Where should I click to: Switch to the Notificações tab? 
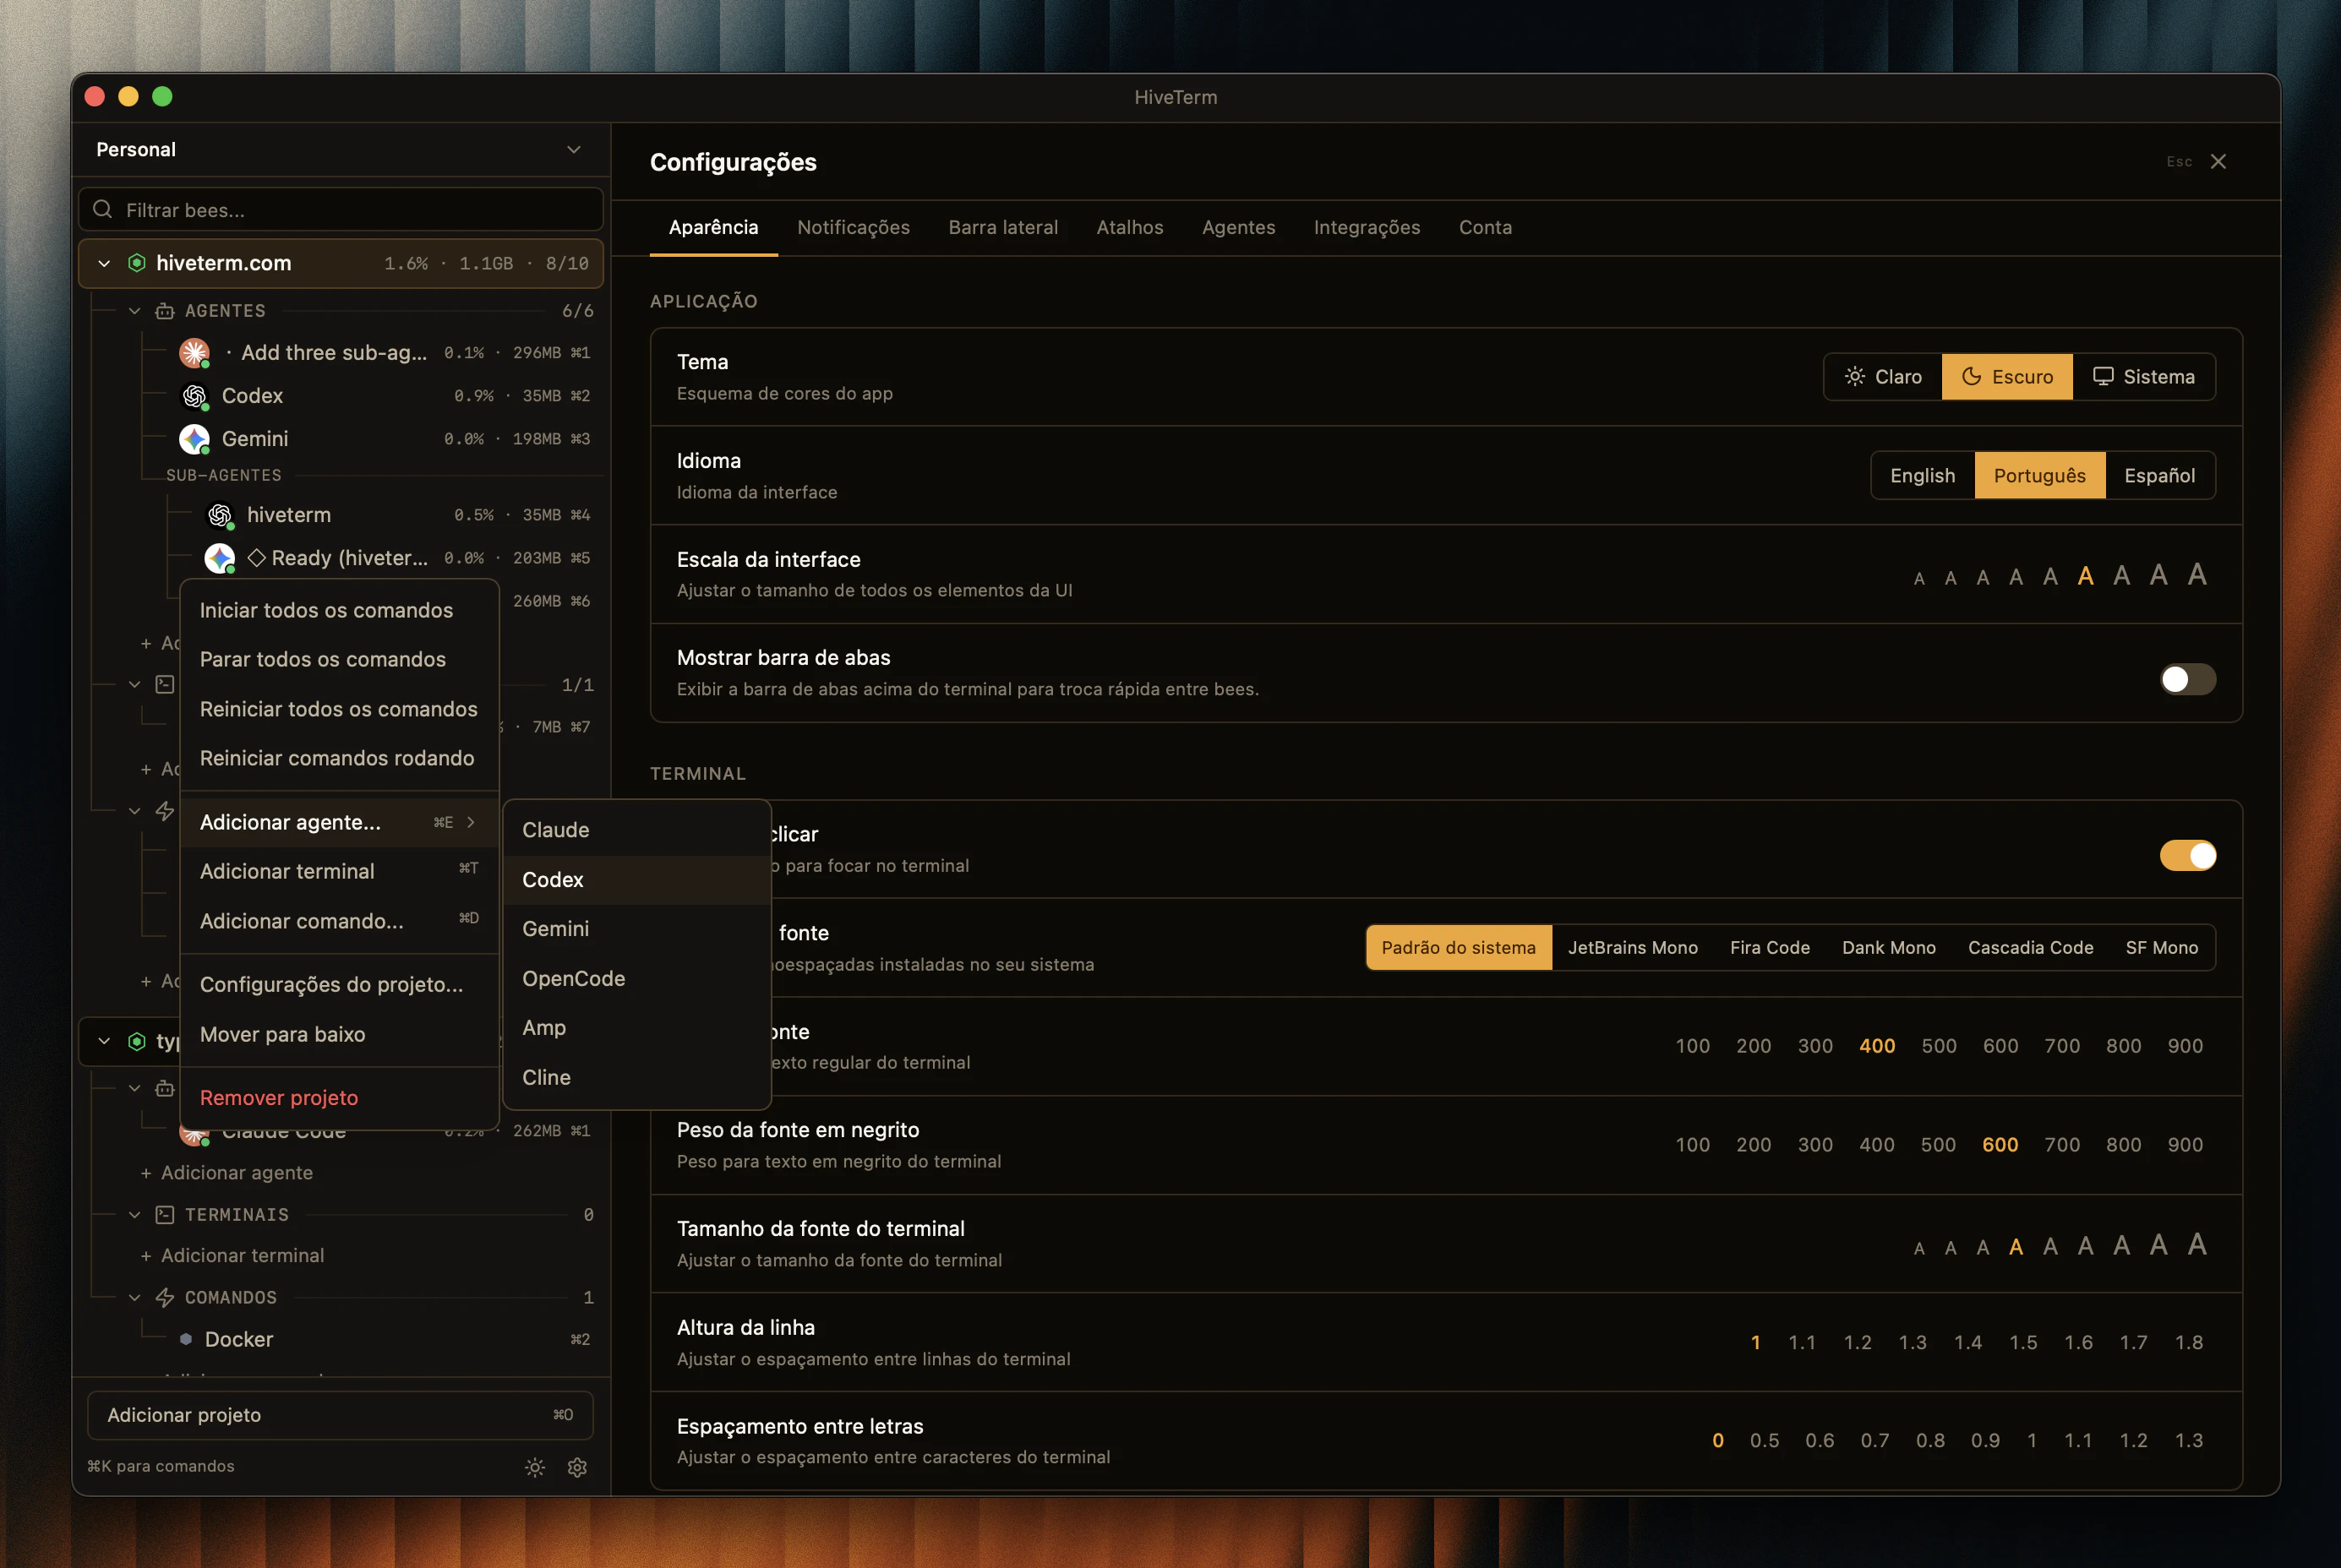(854, 227)
